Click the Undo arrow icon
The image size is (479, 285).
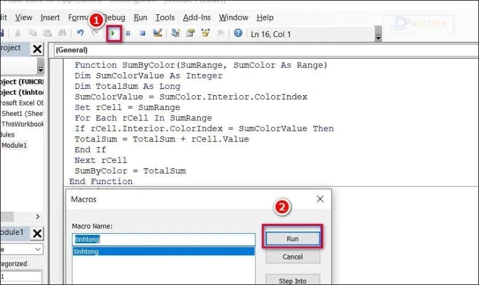tap(80, 32)
